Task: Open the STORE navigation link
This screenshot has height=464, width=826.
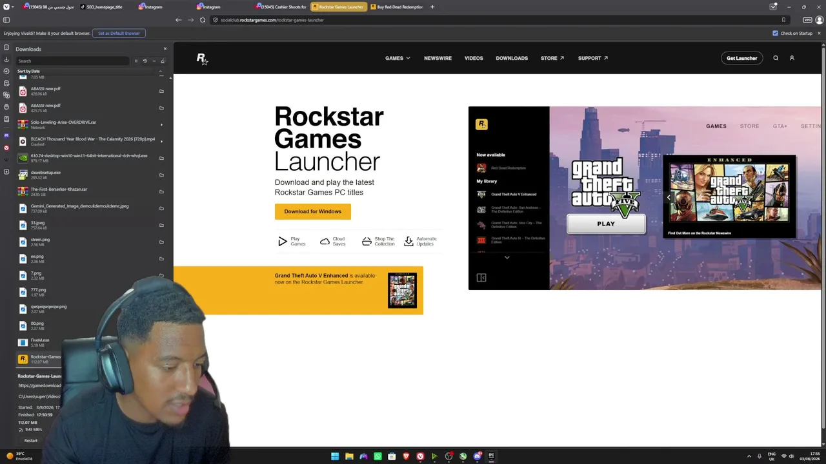Action: click(x=552, y=58)
